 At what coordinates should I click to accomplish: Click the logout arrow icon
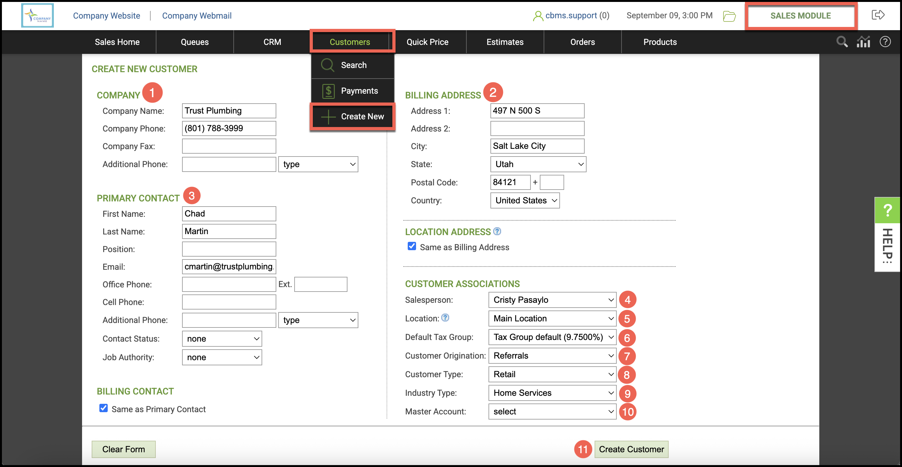click(878, 15)
